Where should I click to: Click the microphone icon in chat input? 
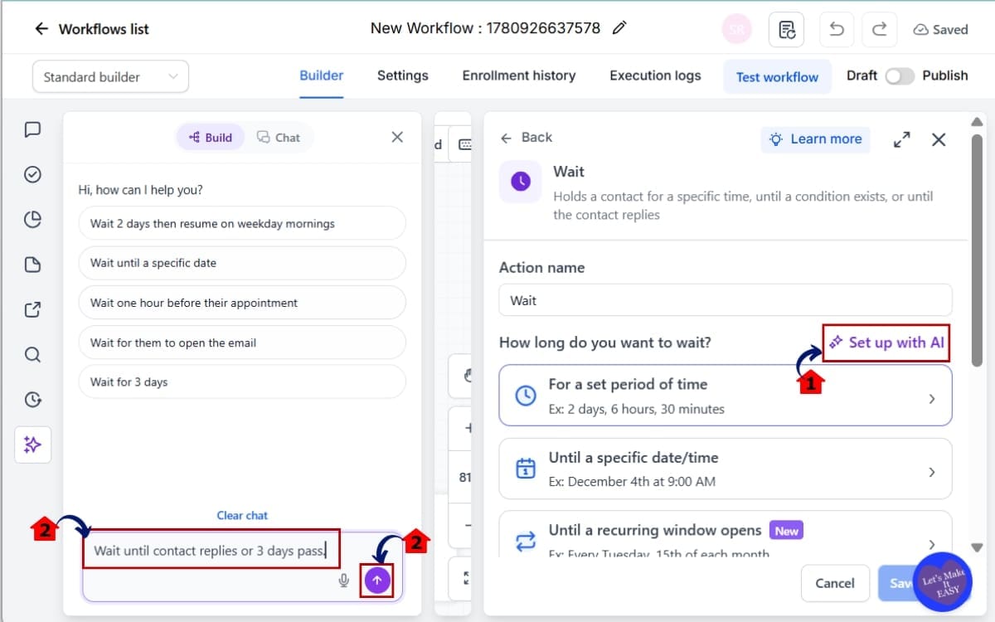[343, 581]
